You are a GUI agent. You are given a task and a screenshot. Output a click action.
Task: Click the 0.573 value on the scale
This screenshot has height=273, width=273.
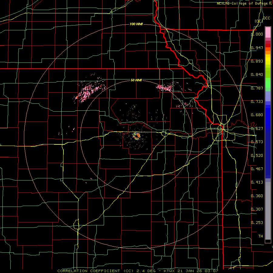(257, 142)
